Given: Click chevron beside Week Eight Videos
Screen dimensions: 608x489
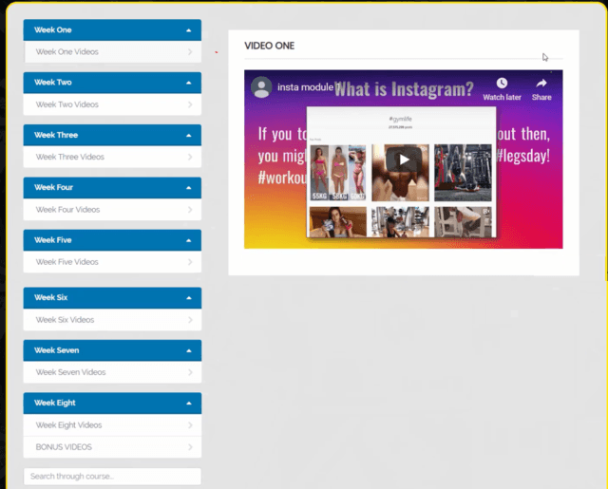Looking at the screenshot, I should pos(190,425).
